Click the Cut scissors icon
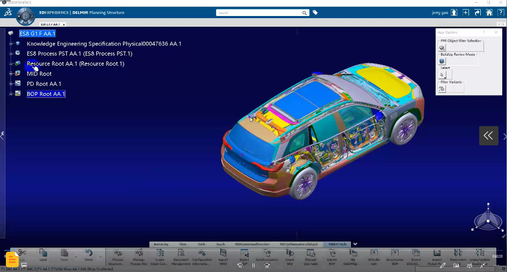Viewport: 507px width, 272px height. point(22,253)
